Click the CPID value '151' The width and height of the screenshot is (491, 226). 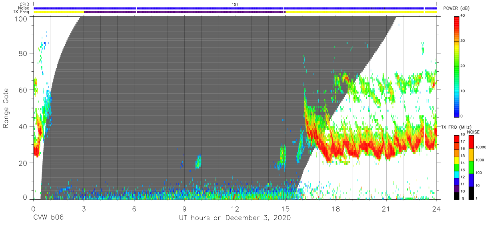[235, 4]
